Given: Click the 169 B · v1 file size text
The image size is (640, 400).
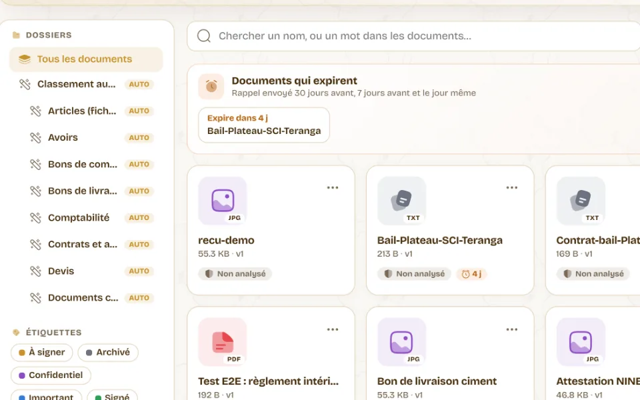Looking at the screenshot, I should [574, 254].
